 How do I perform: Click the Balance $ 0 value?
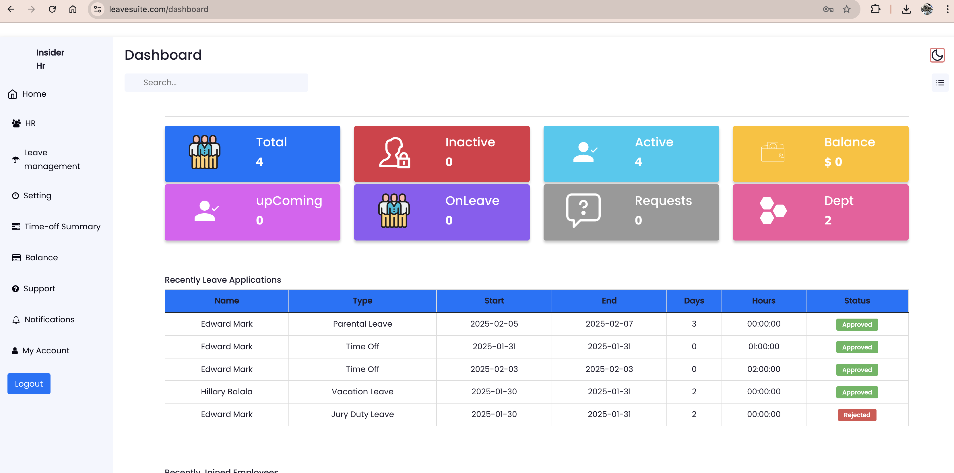[x=833, y=162]
